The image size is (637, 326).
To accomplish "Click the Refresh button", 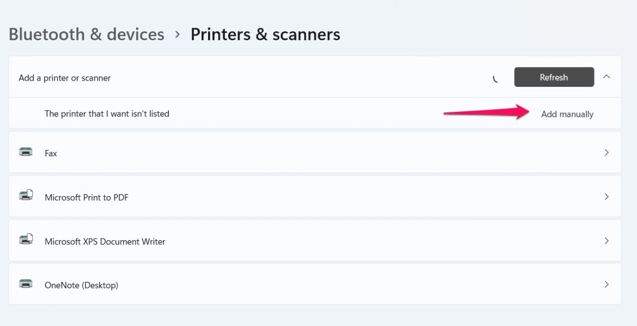I will [x=554, y=77].
